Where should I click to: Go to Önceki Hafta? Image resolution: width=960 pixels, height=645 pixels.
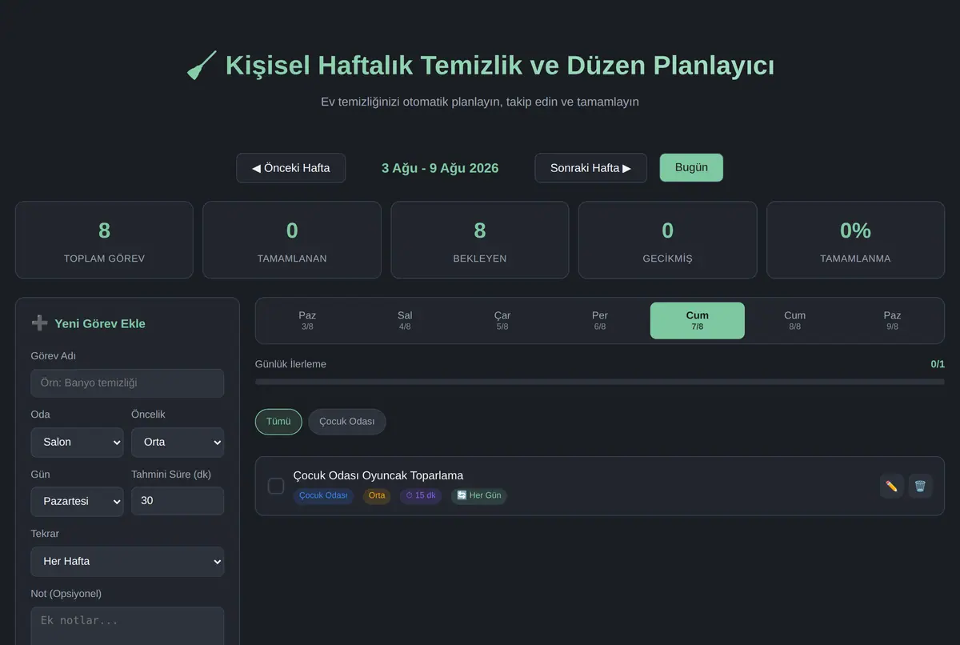291,168
